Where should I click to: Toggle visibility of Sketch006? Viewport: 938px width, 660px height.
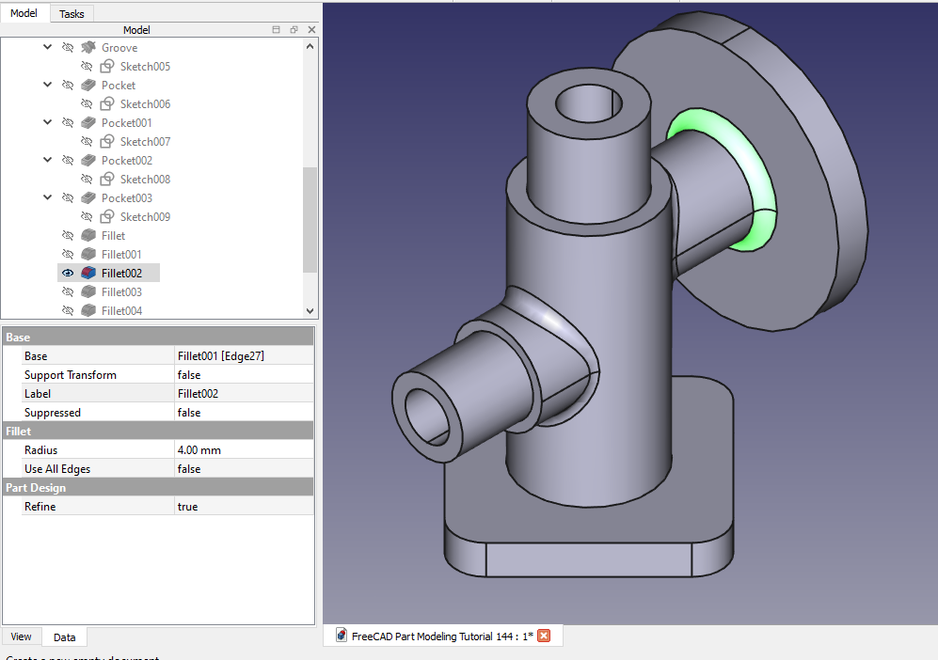(87, 103)
